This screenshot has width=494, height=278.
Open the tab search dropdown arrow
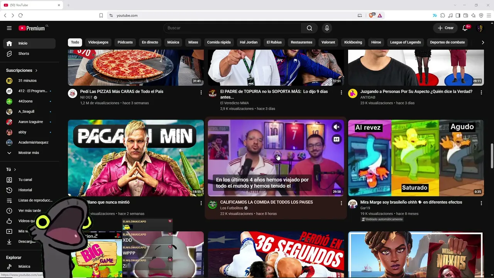(x=455, y=5)
